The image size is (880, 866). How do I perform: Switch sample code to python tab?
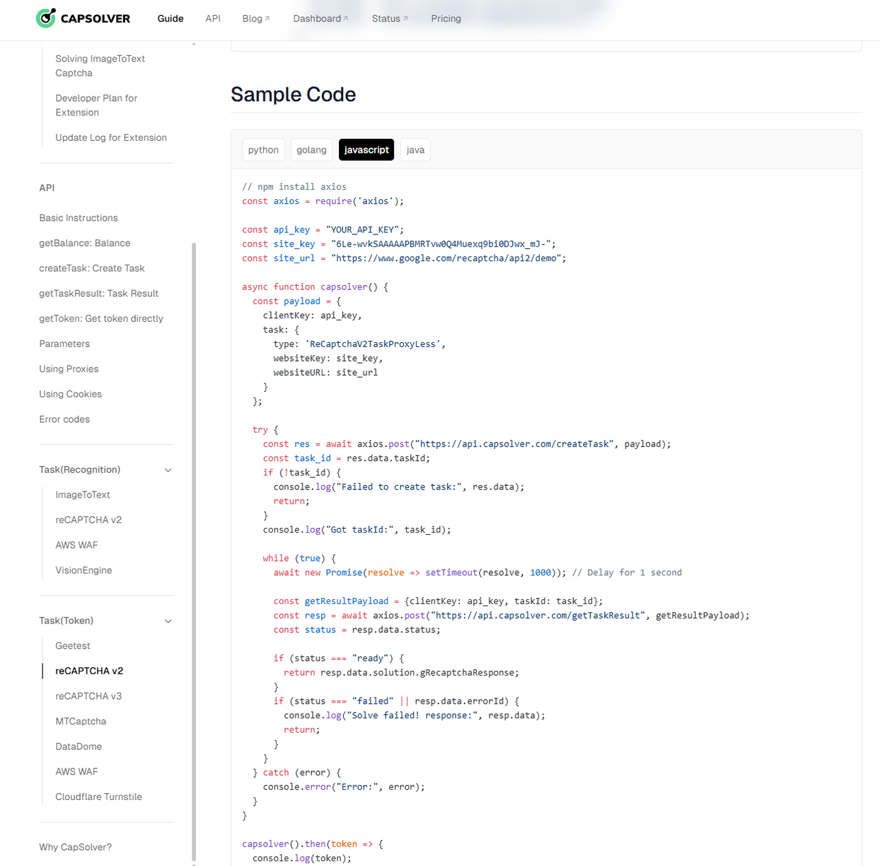click(x=263, y=150)
